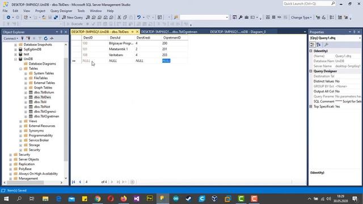This screenshot has width=363, height=204.
Task: Open the [Qry] Query1.dtq object dropdown
Action: (360, 38)
